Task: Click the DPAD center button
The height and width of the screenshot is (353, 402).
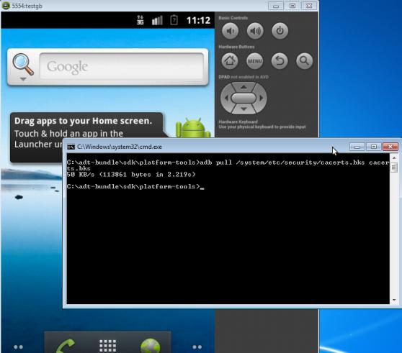Action: [x=244, y=98]
